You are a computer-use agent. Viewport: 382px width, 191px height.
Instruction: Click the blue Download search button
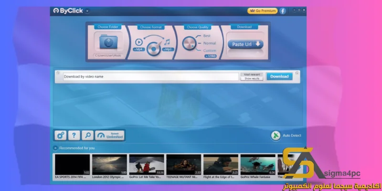[x=279, y=76]
